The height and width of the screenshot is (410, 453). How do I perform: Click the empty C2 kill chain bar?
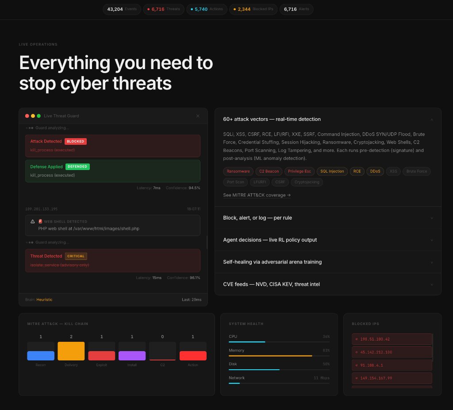coord(162,351)
